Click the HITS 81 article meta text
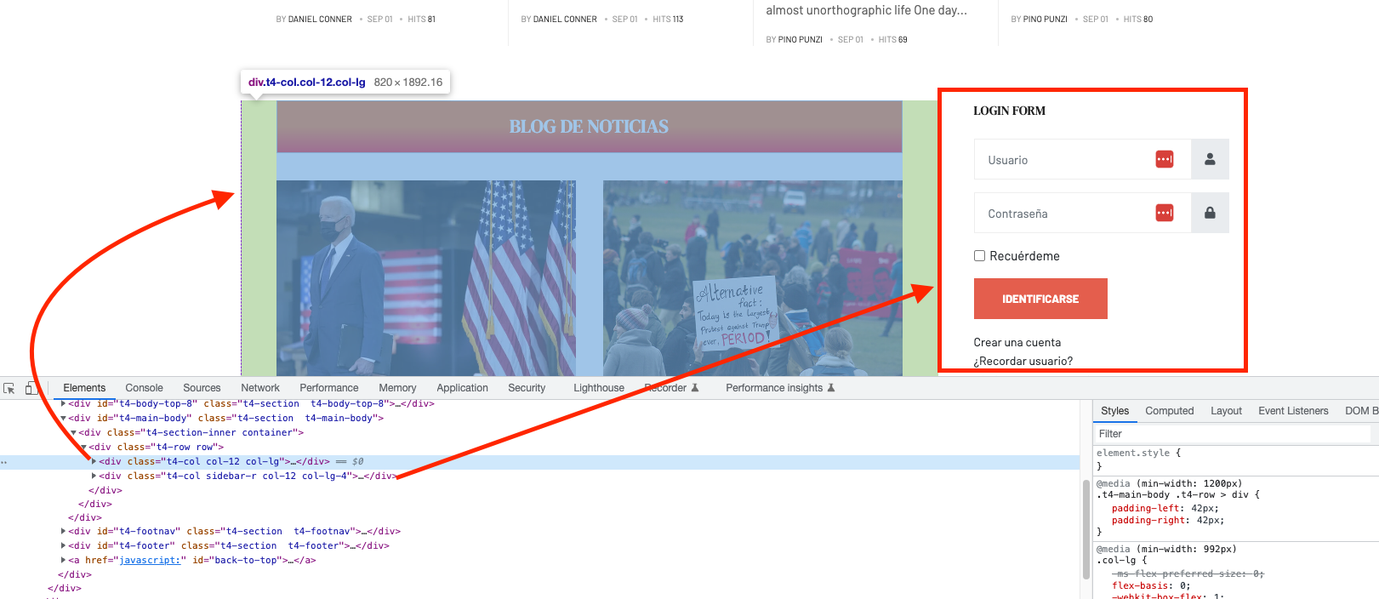Image resolution: width=1379 pixels, height=599 pixels. (x=421, y=19)
